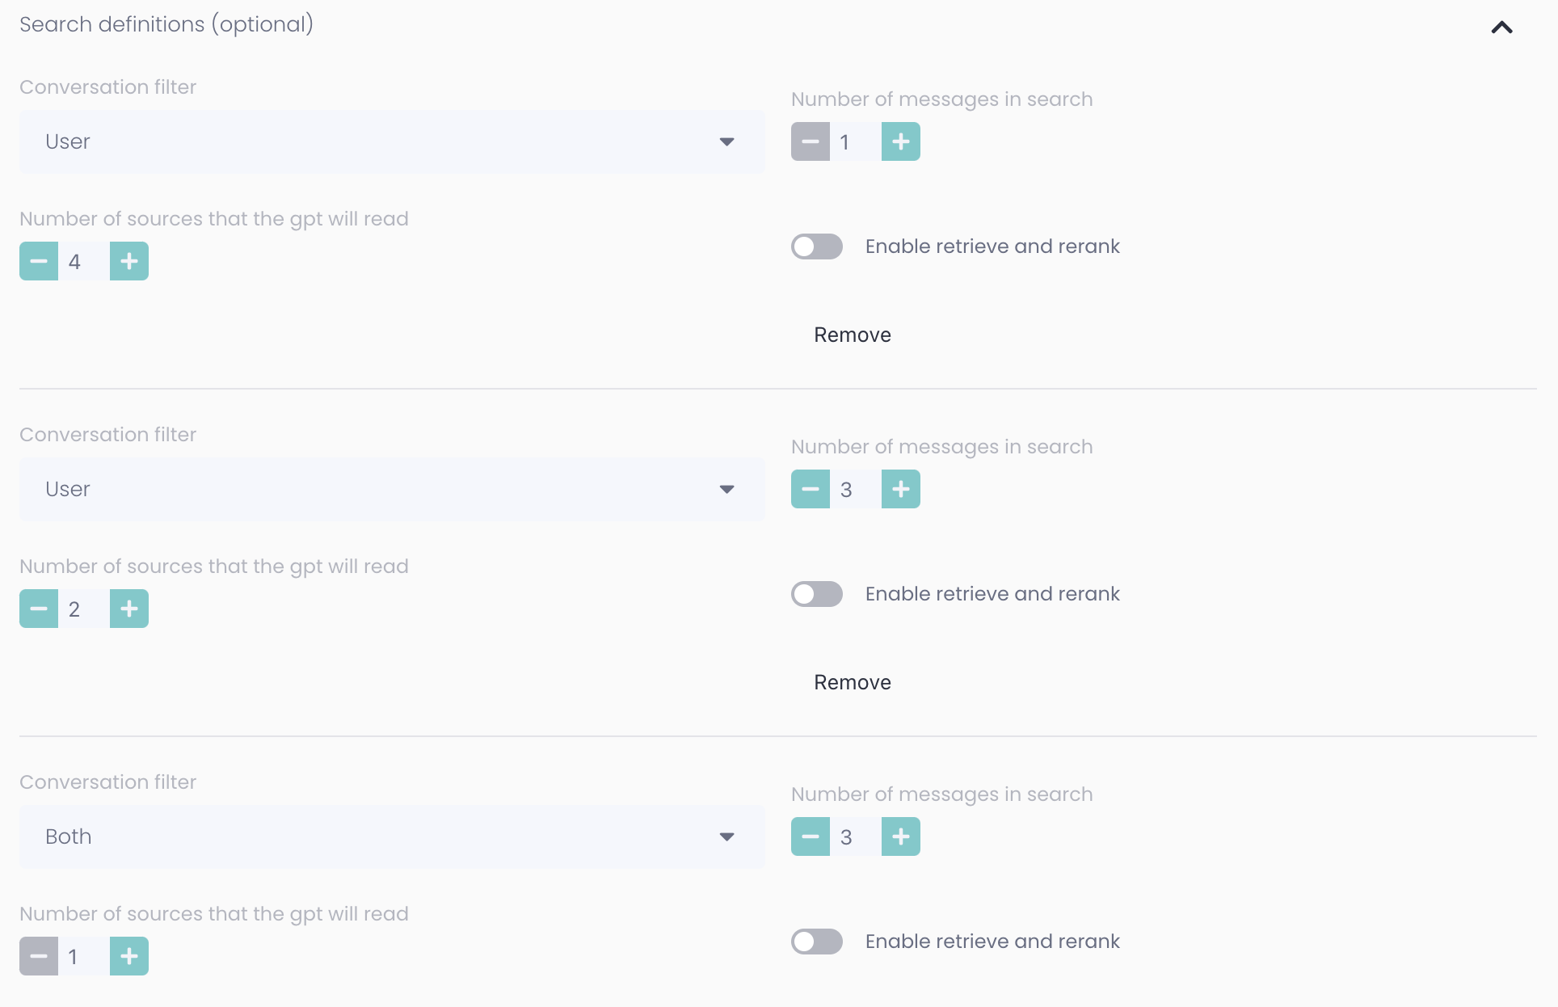
Task: Increase messages in search for first definition
Action: [900, 142]
